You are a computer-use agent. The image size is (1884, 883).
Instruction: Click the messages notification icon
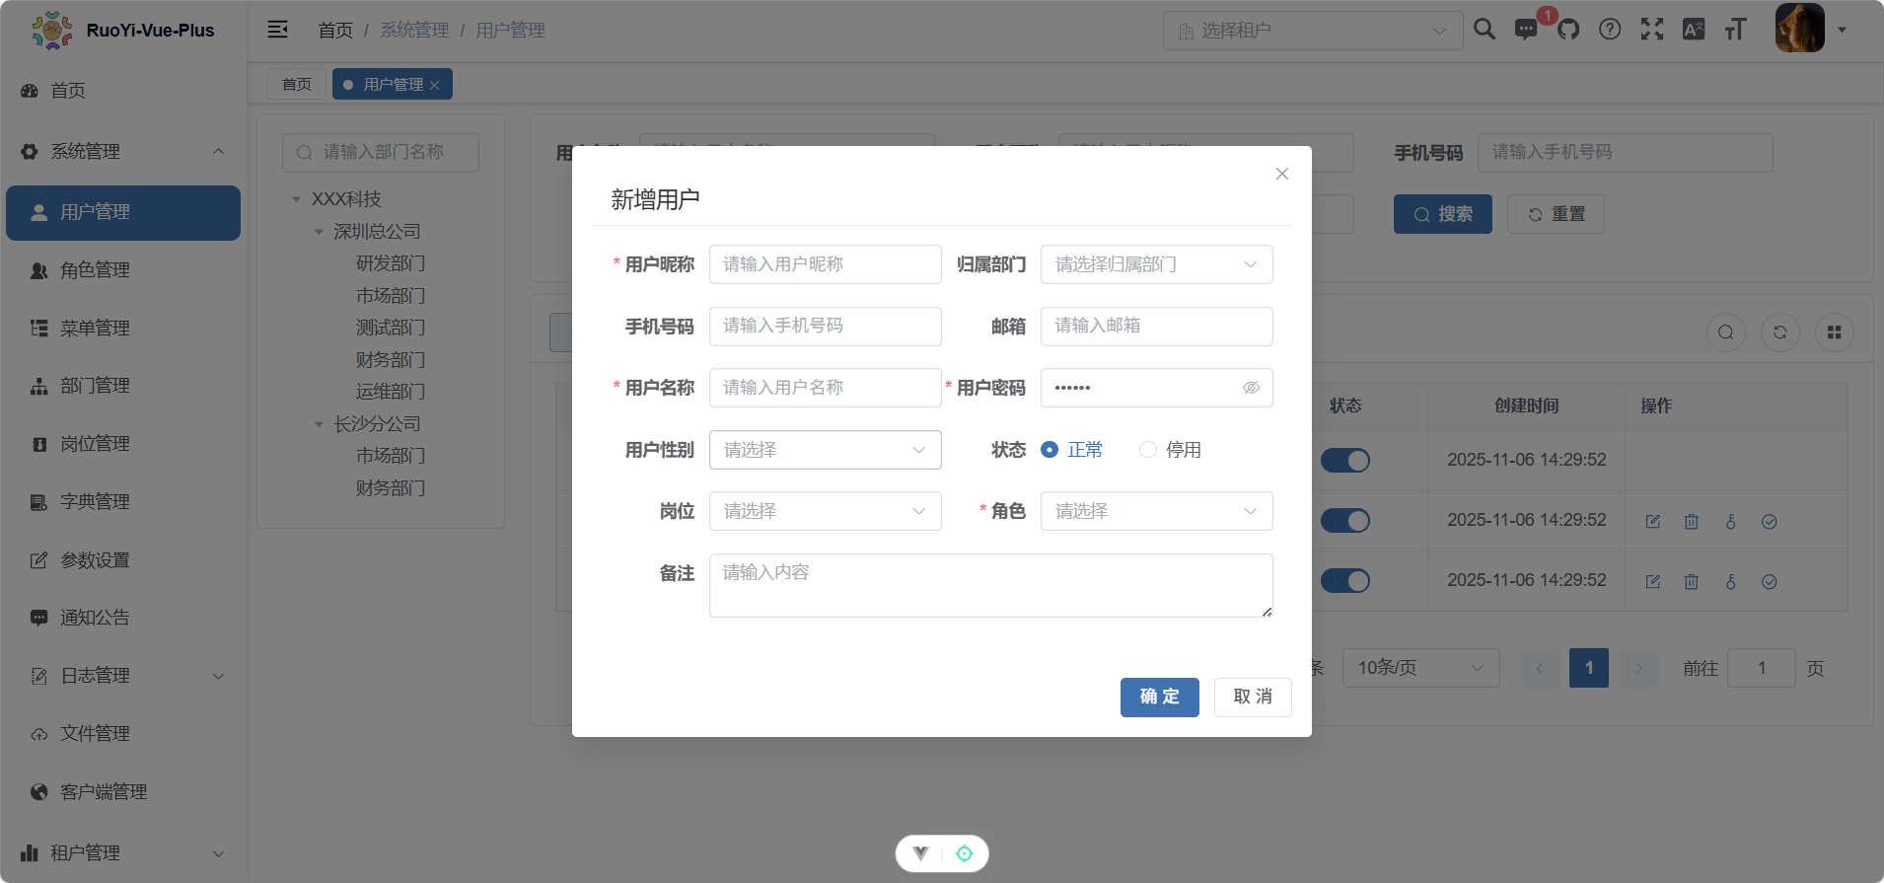pyautogui.click(x=1526, y=30)
